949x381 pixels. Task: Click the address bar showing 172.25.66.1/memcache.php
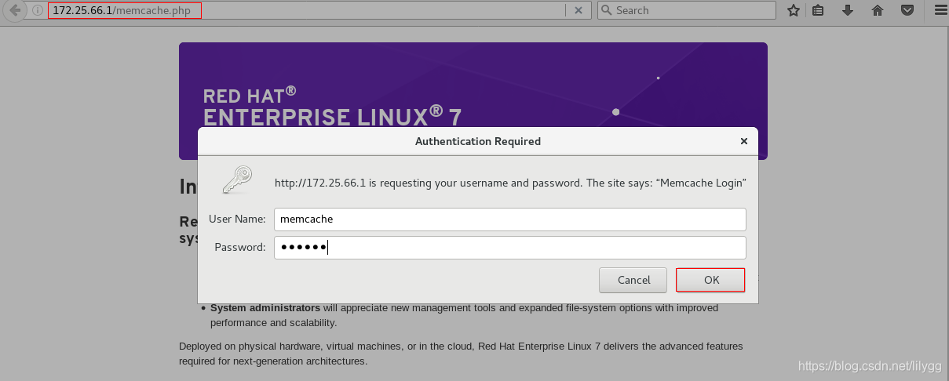point(306,11)
